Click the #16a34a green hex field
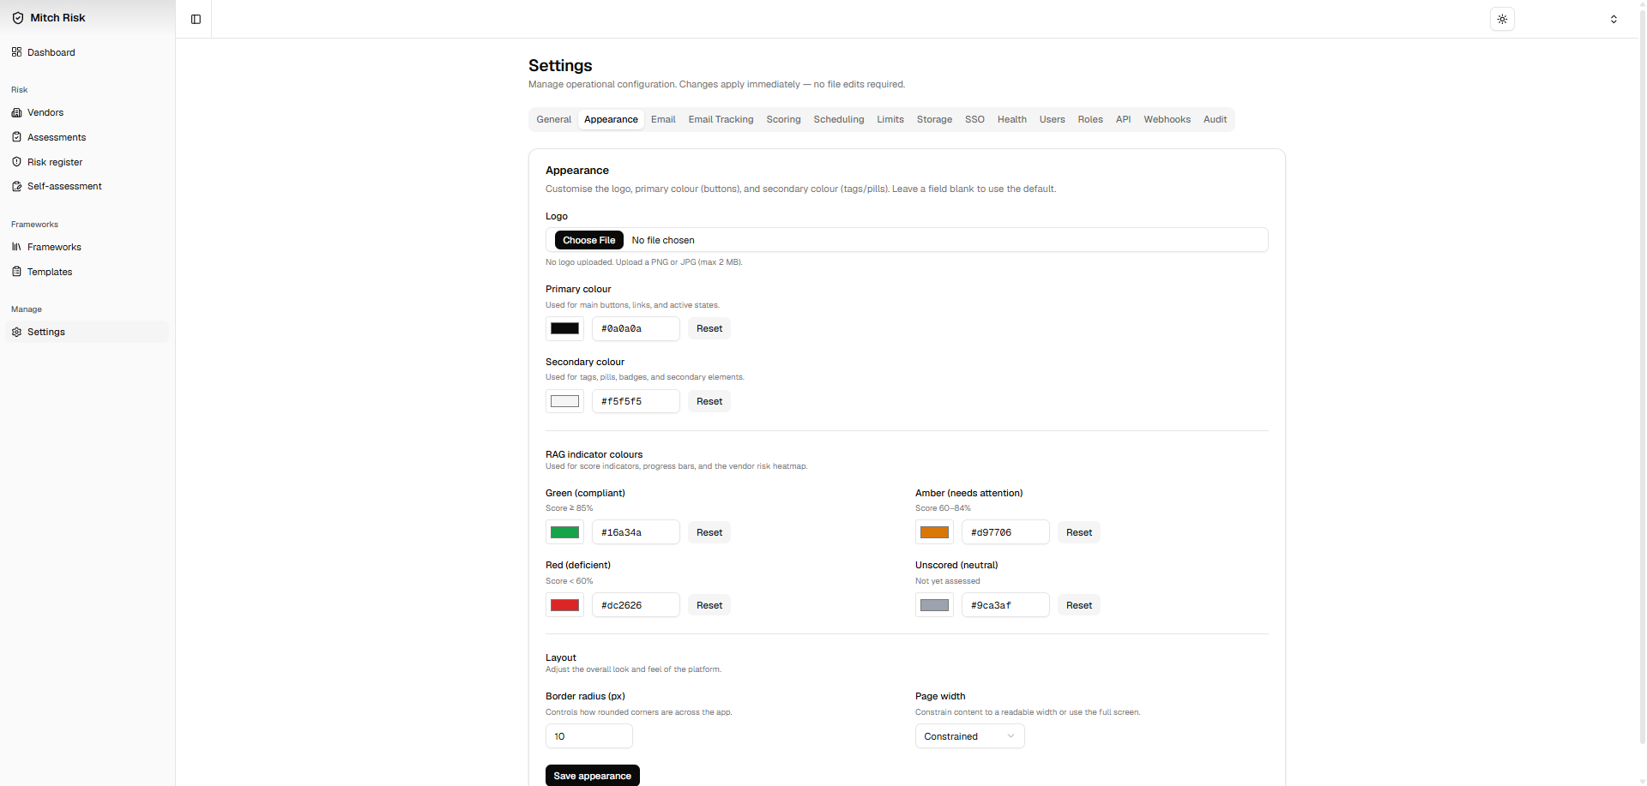Image resolution: width=1647 pixels, height=786 pixels. 636,532
